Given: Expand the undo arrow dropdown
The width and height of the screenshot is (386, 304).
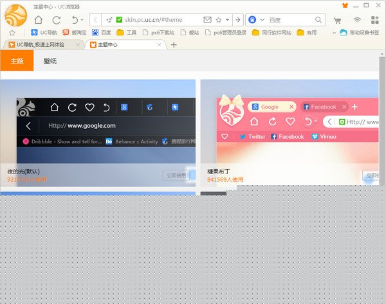Looking at the screenshot, I should point(82,21).
